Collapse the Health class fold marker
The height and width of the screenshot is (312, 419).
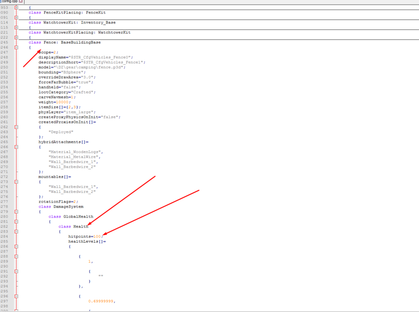click(x=16, y=232)
